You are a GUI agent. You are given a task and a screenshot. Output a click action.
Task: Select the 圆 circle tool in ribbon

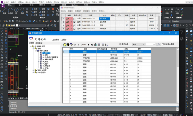tap(16, 11)
